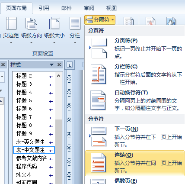The width and height of the screenshot is (185, 184).
Task: Open the 分栏 columns icon
Action: pyautogui.click(x=75, y=23)
